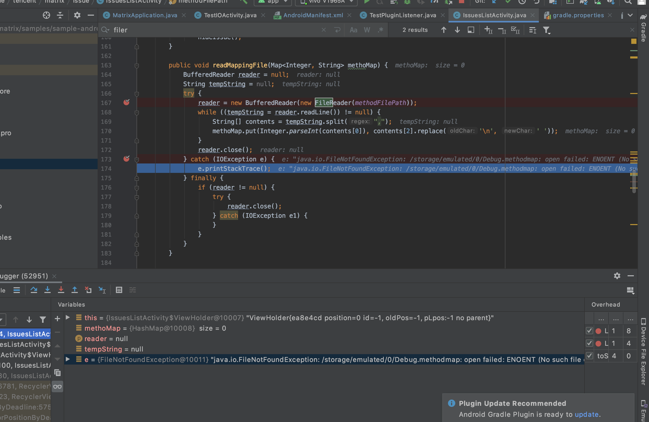Expand the FileNotFoundException variable e

(x=68, y=360)
